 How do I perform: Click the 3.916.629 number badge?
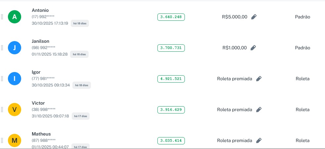[x=171, y=110]
